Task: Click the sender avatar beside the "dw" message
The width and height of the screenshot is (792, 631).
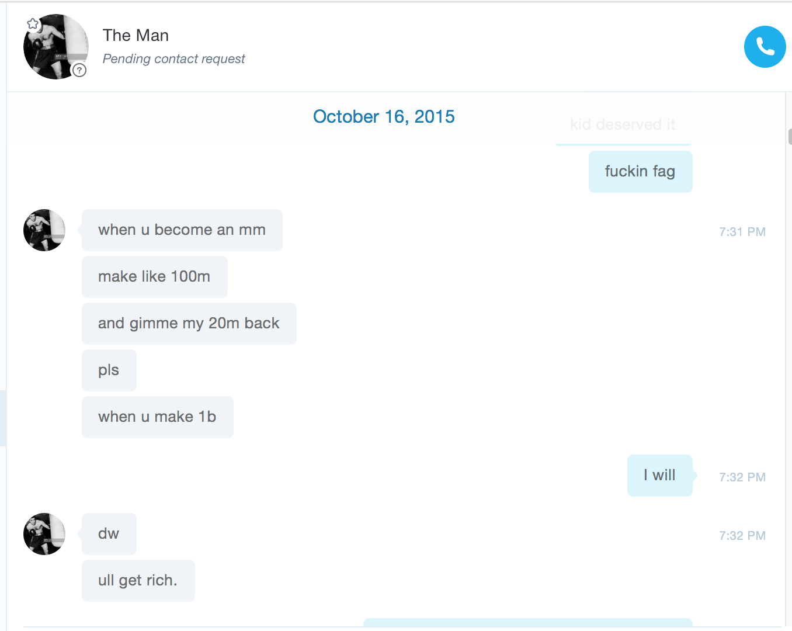Action: [44, 534]
